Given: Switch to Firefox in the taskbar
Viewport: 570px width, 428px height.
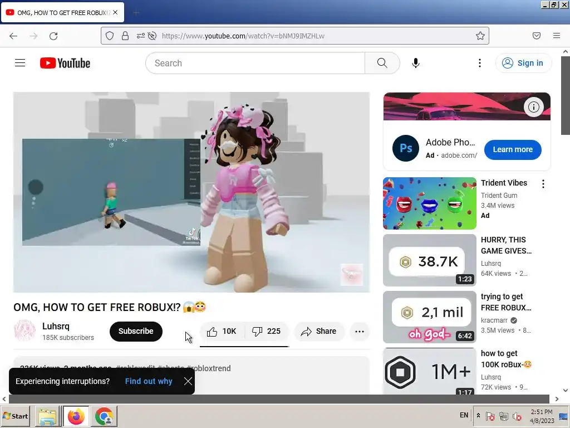Looking at the screenshot, I should pos(76,416).
